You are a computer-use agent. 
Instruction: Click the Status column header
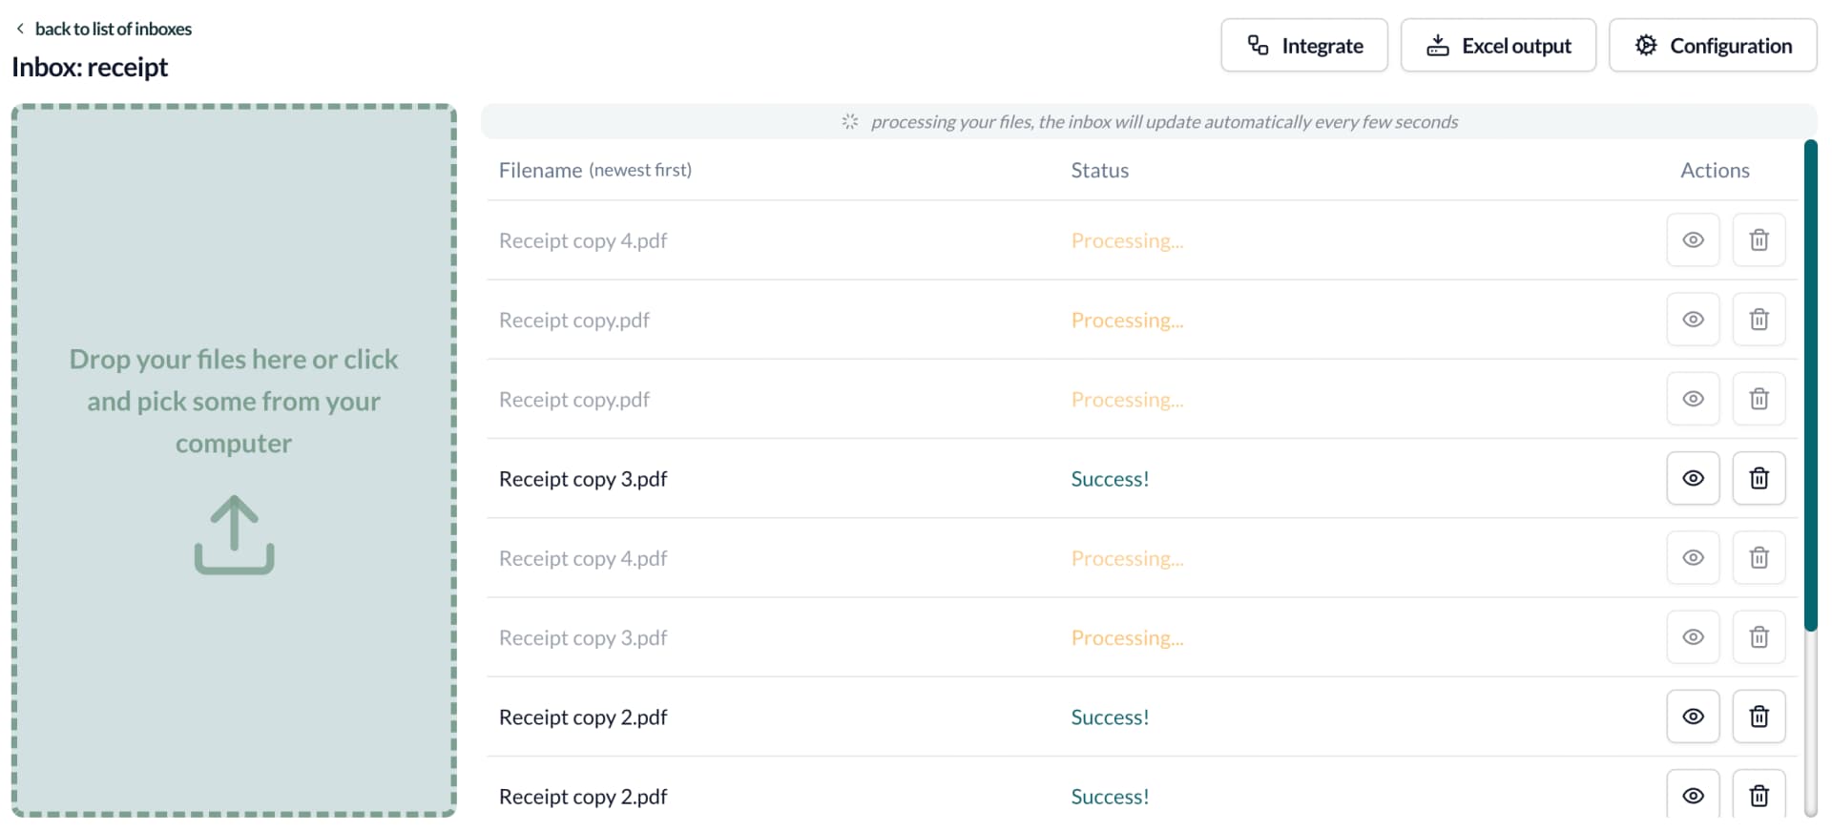(x=1099, y=170)
